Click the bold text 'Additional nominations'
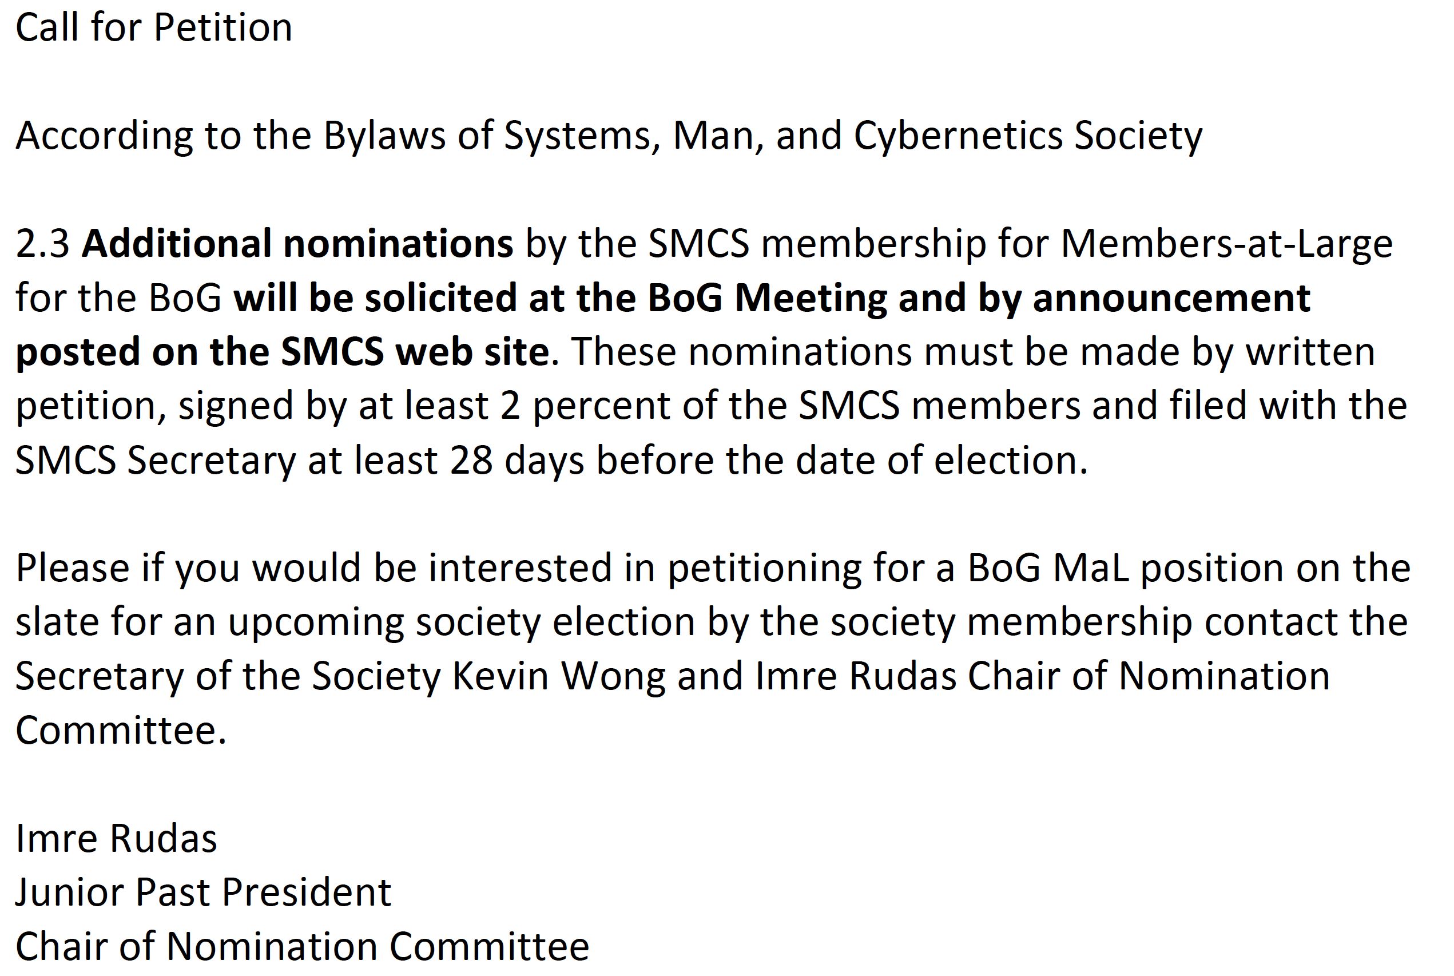1454x976 pixels. click(297, 243)
